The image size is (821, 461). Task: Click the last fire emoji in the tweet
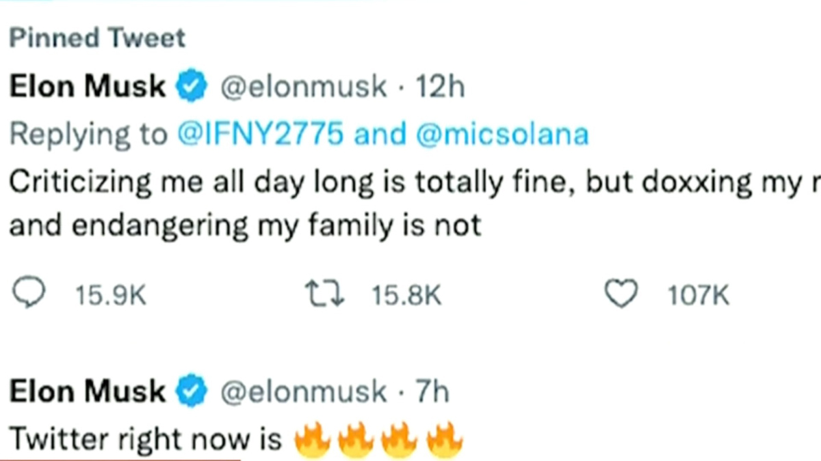tap(445, 439)
